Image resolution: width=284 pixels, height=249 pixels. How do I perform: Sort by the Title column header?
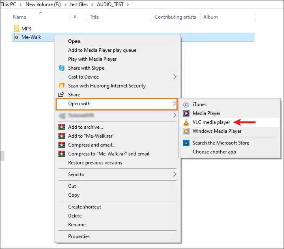94,17
